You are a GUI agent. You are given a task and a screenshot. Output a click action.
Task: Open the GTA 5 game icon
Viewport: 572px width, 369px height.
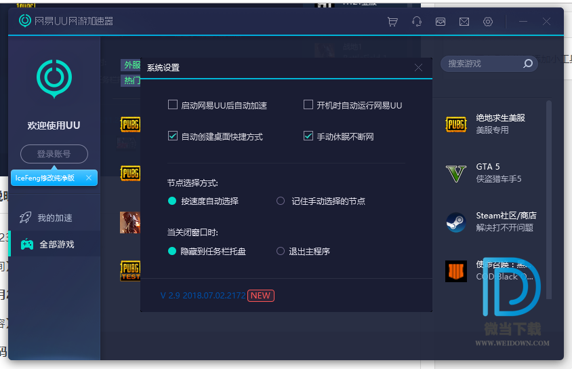[456, 174]
